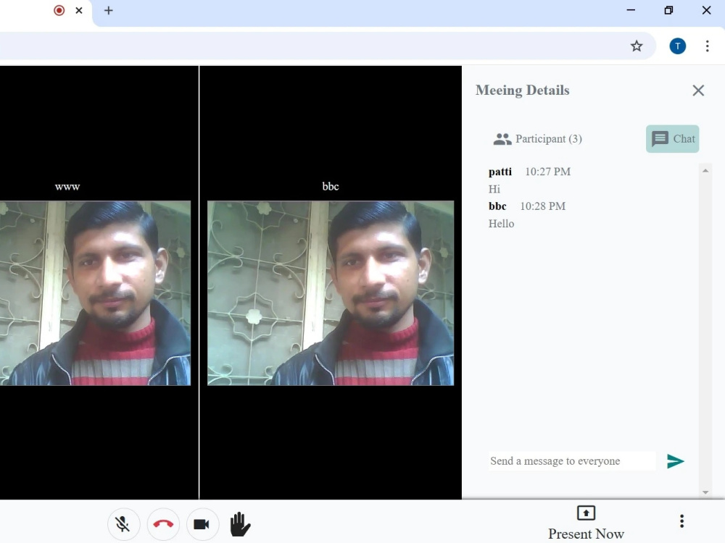Viewport: 725px width, 543px height.
Task: Toggle the video camera button
Action: tap(202, 524)
